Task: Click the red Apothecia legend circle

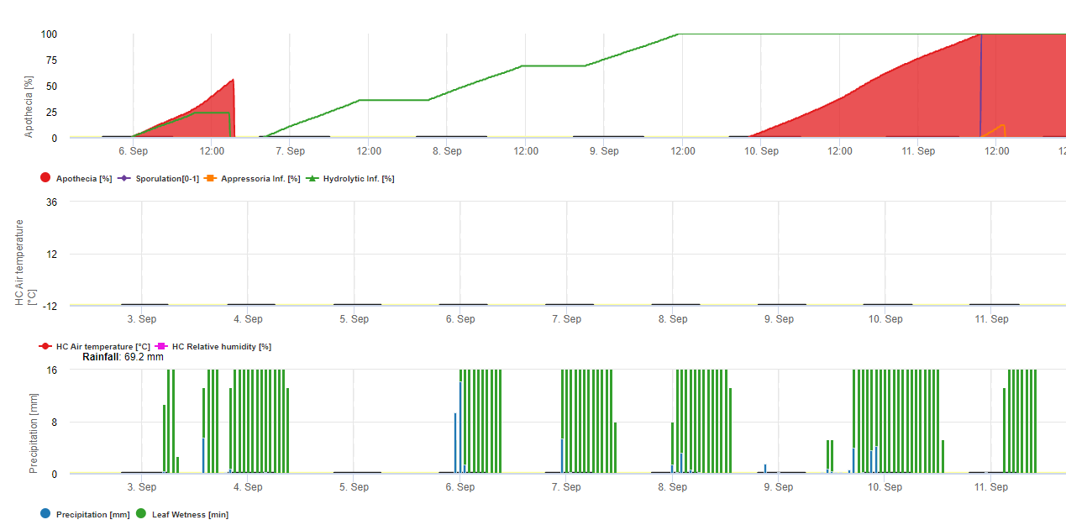Action: pyautogui.click(x=45, y=178)
